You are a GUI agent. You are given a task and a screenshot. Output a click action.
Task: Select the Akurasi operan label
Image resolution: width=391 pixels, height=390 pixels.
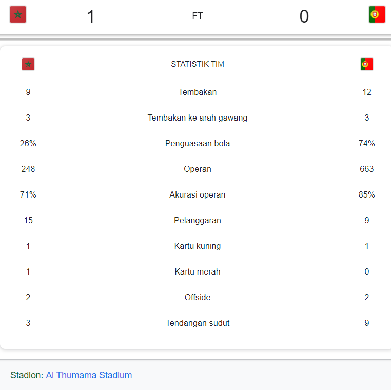coord(198,195)
